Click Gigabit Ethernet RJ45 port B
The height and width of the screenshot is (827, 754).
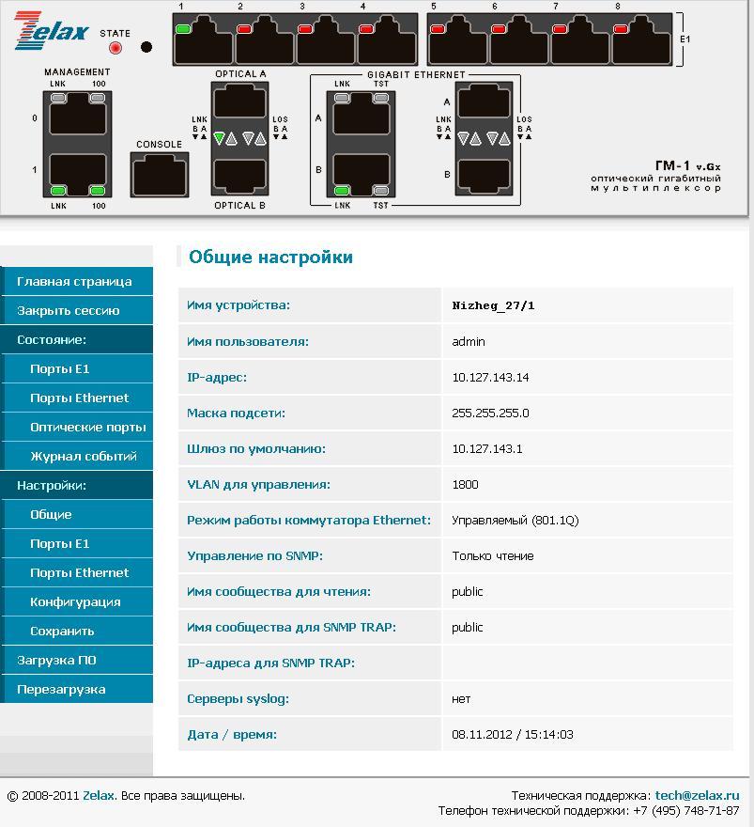361,175
